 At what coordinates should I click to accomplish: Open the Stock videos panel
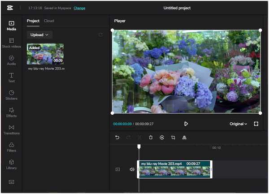(12, 43)
